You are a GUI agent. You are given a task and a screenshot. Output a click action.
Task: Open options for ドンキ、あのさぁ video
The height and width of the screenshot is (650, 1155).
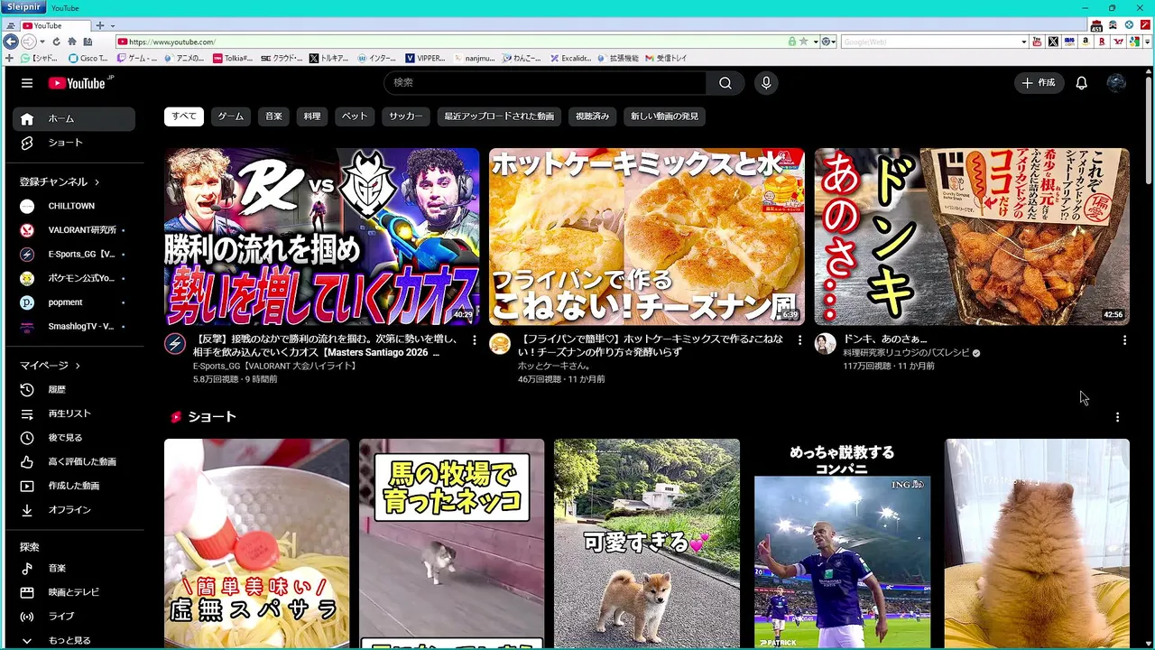pos(1124,340)
